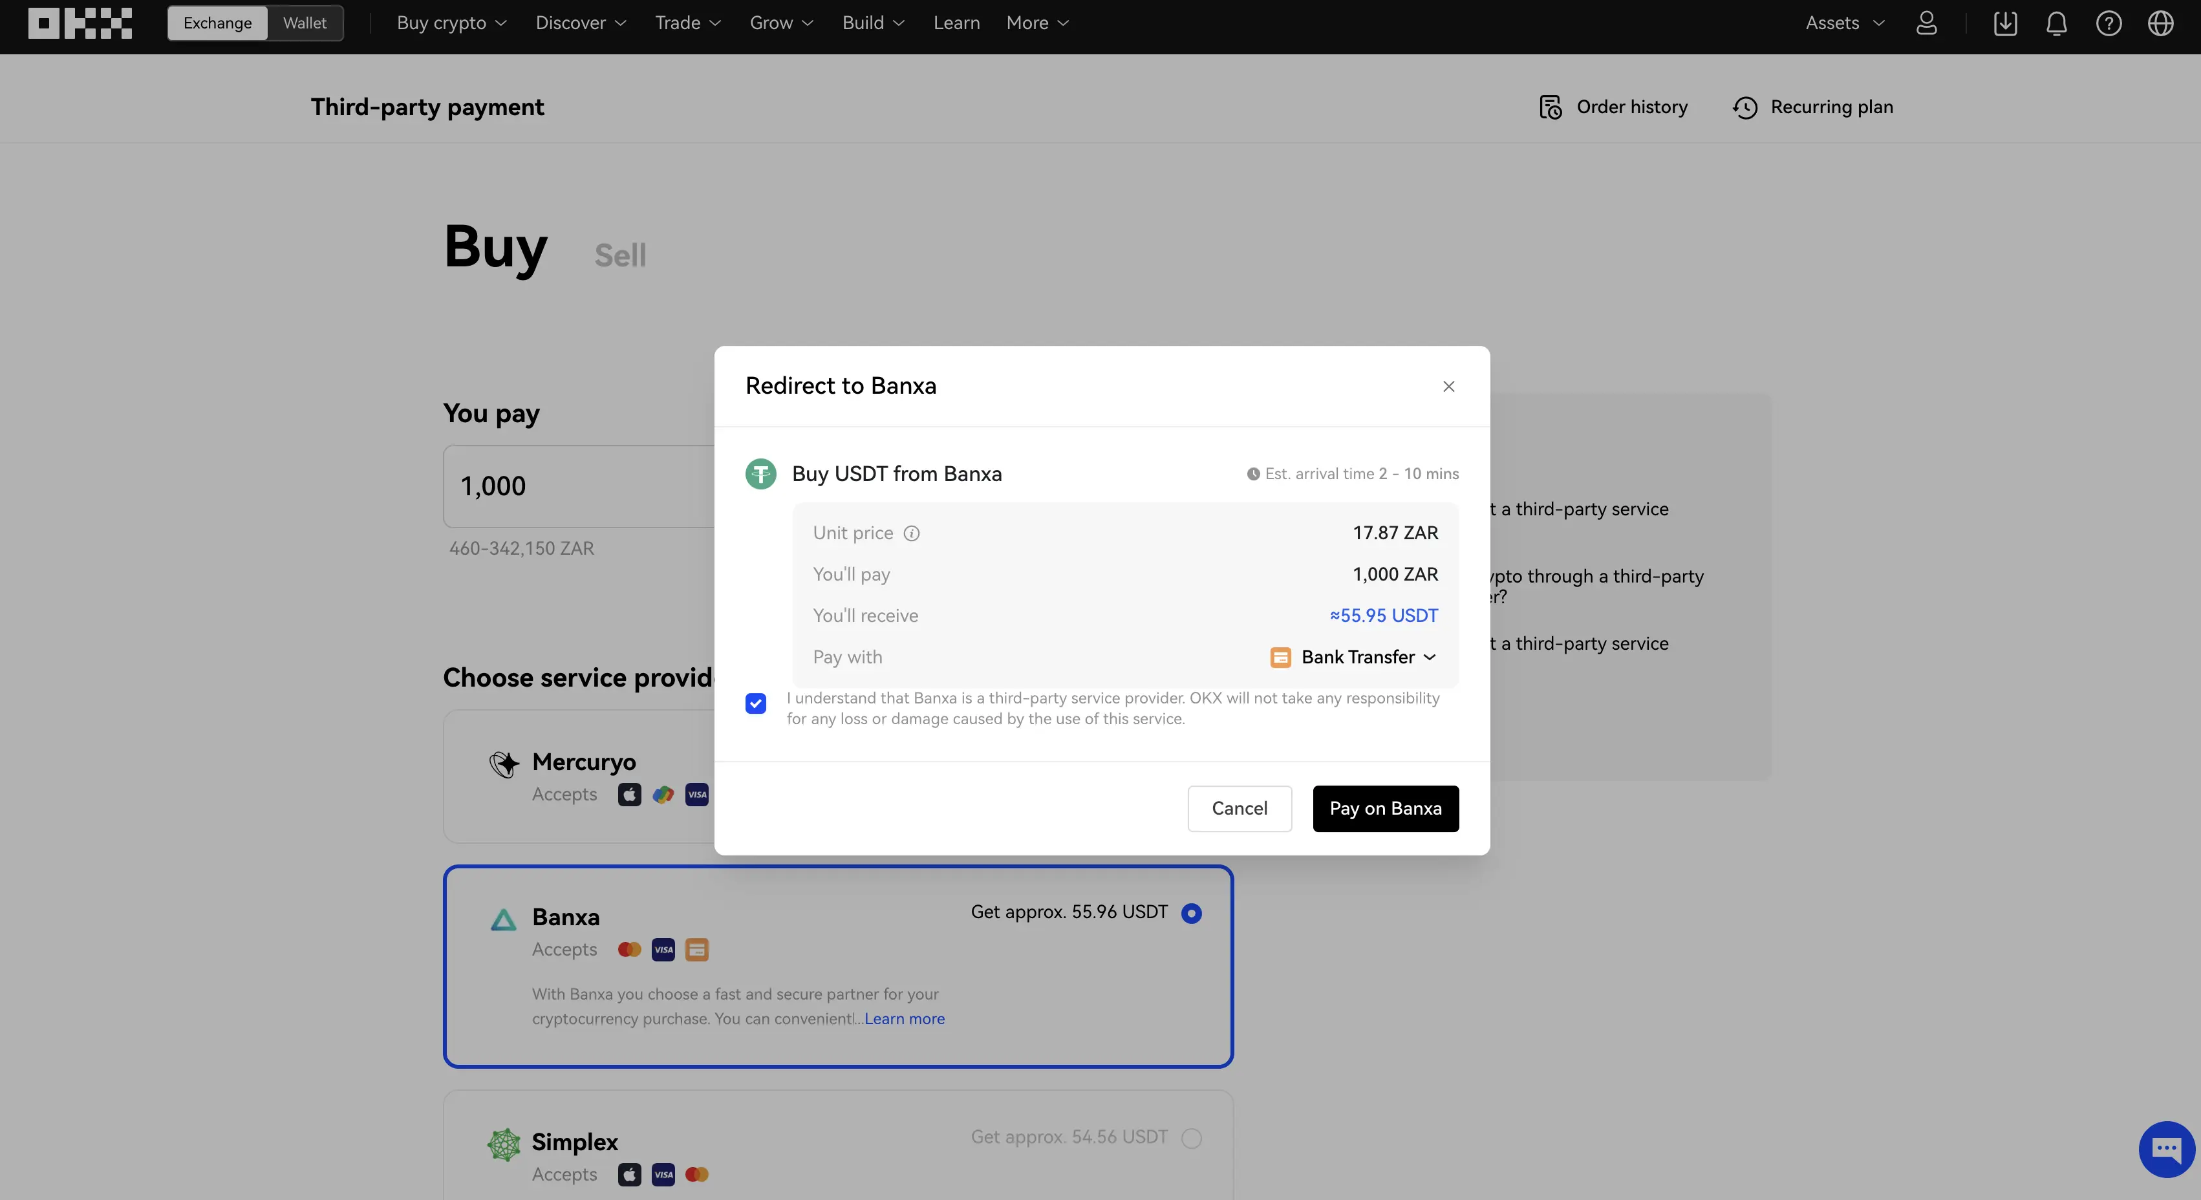The image size is (2201, 1200).
Task: Click Simplex's Mastercard icon
Action: [x=697, y=1174]
